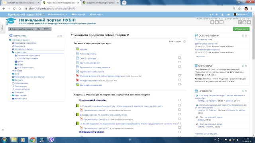Tick completion box for Дистанційне навчання
Image resolution: width=255 pixels, height=143 pixels.
tap(180, 84)
